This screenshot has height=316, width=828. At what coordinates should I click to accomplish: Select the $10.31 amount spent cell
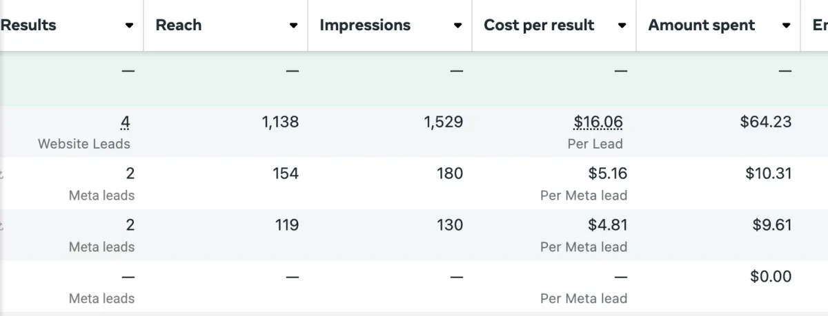tap(768, 173)
